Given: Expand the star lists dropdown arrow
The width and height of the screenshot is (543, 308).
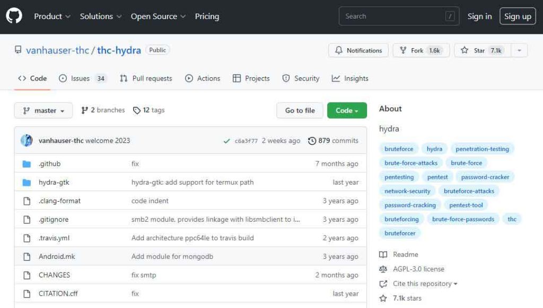Looking at the screenshot, I should pyautogui.click(x=519, y=51).
